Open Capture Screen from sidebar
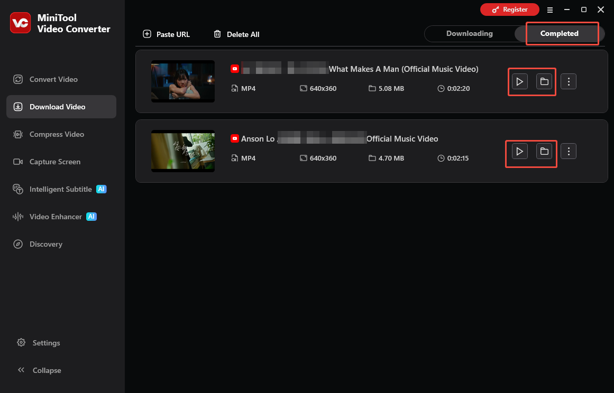614x393 pixels. [61, 162]
